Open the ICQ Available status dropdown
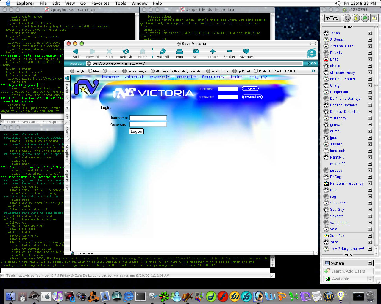The image size is (381, 304). [348, 279]
